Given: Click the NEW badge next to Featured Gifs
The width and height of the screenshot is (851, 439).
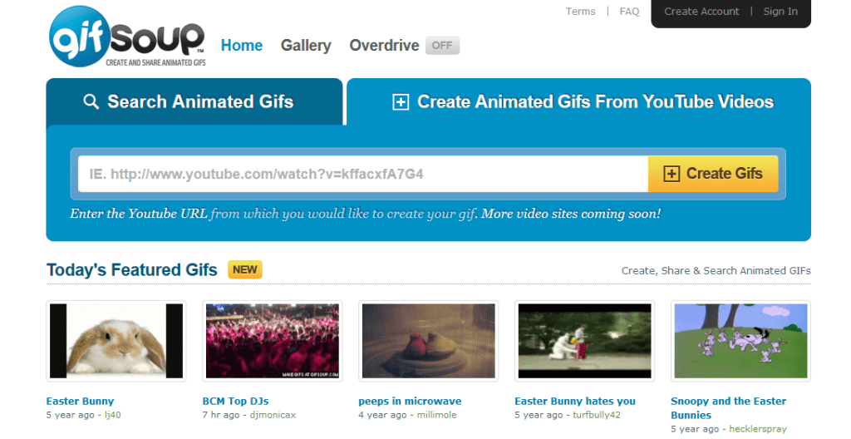Looking at the screenshot, I should click(x=245, y=269).
